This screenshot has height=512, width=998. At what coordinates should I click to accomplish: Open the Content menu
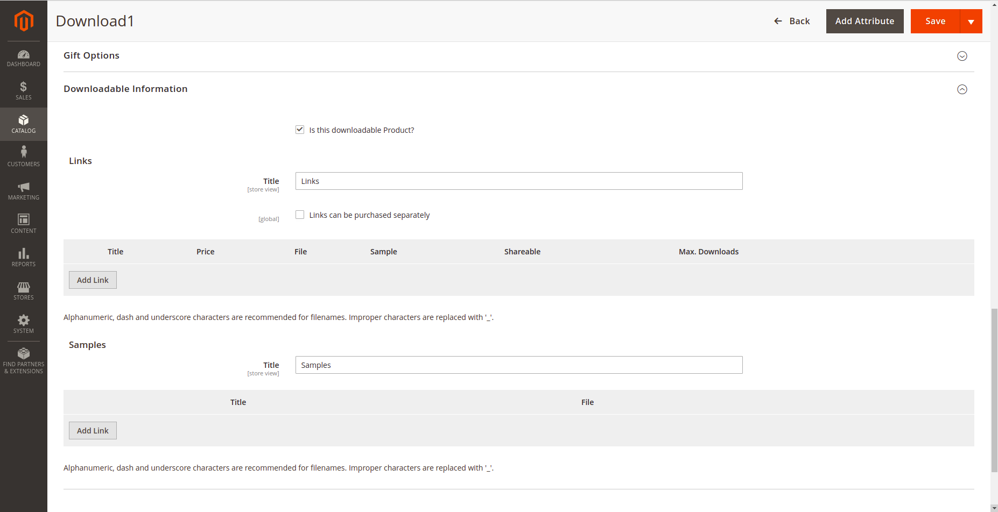pyautogui.click(x=24, y=224)
